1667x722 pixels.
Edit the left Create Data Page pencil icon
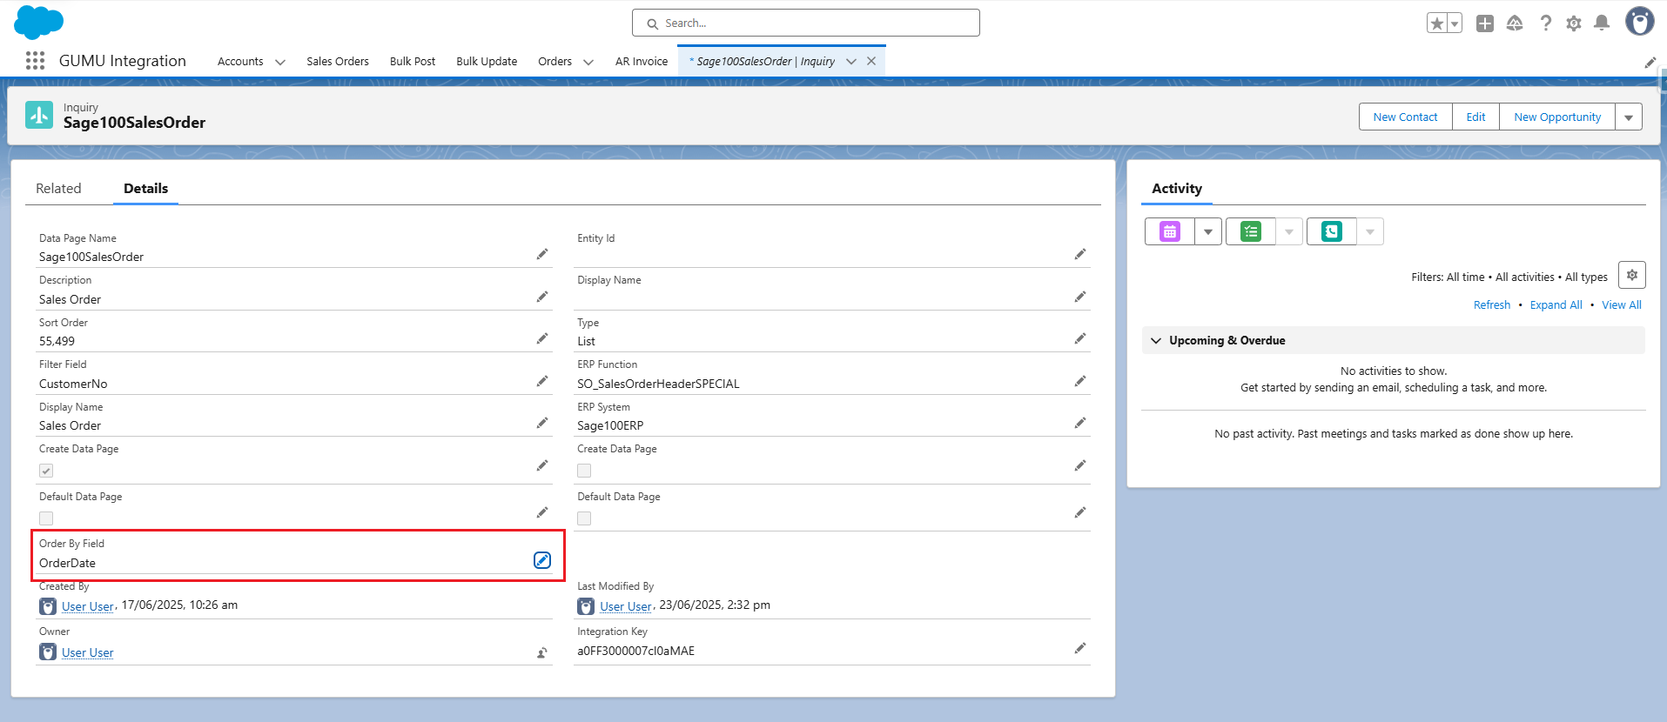coord(542,465)
